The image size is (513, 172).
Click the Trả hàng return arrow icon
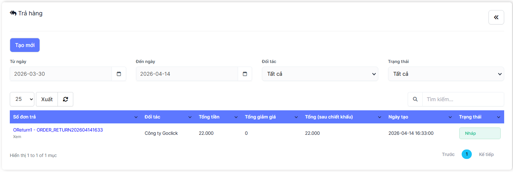[13, 13]
